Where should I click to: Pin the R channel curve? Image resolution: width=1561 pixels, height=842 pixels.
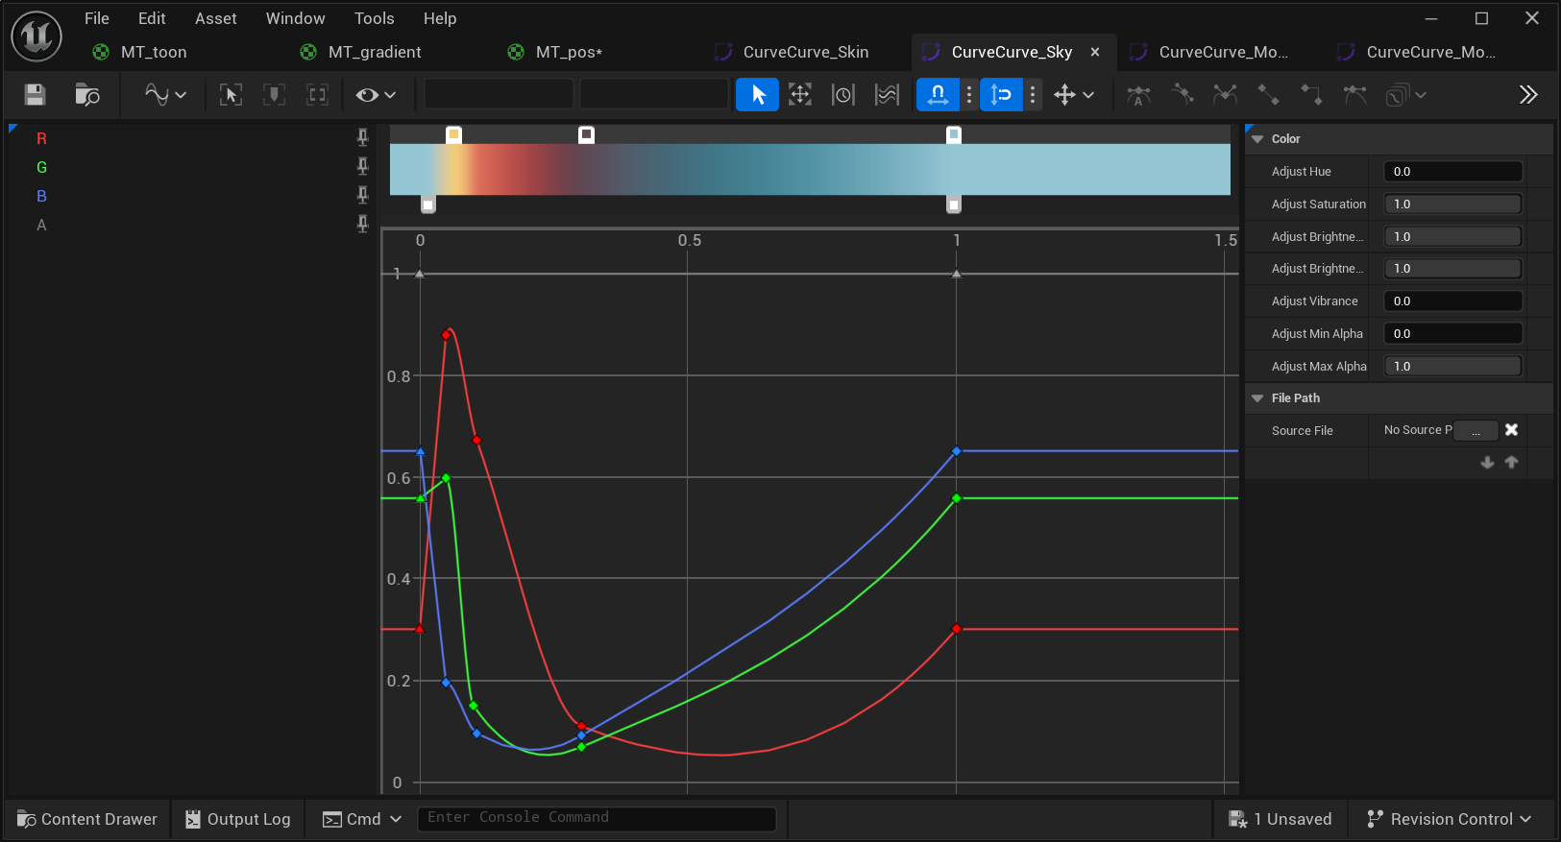pyautogui.click(x=362, y=137)
